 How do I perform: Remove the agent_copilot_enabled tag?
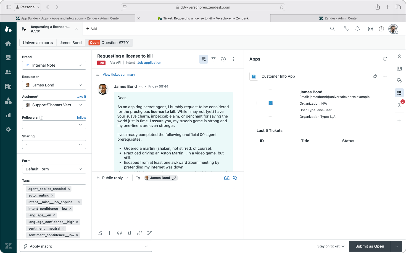pyautogui.click(x=69, y=189)
